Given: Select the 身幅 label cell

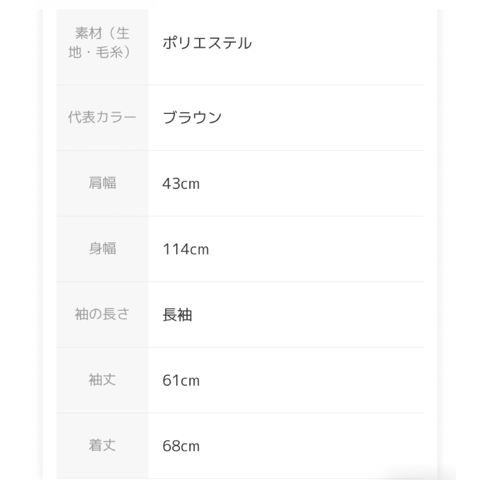Looking at the screenshot, I should point(102,249).
